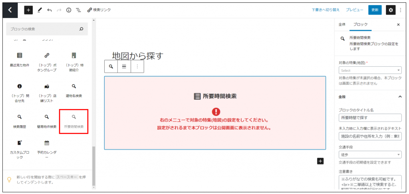
Task: Insert the 予約カレンダー block
Action: (47, 148)
